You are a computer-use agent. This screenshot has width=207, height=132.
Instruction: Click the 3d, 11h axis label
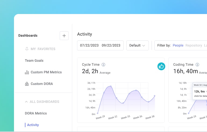pos(91,83)
